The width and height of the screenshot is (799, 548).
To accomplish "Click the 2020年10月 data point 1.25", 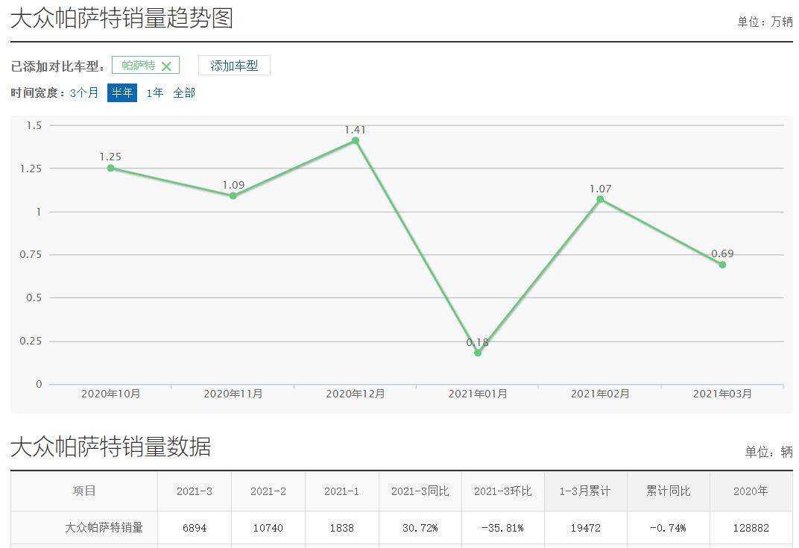I will pyautogui.click(x=110, y=168).
